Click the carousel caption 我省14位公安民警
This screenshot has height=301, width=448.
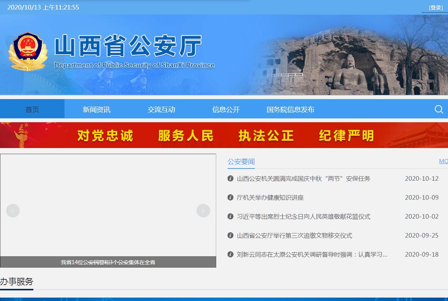coord(108,262)
